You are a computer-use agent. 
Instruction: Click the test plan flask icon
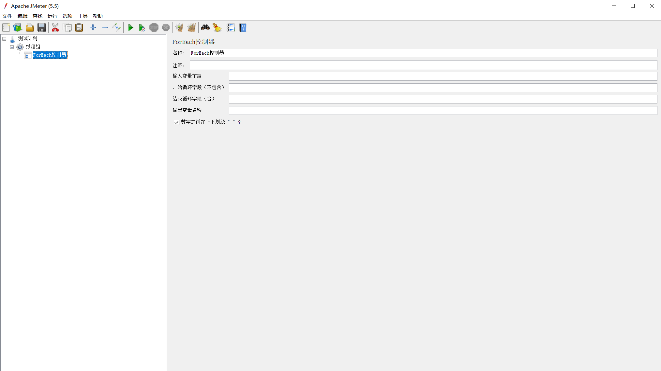(x=12, y=39)
